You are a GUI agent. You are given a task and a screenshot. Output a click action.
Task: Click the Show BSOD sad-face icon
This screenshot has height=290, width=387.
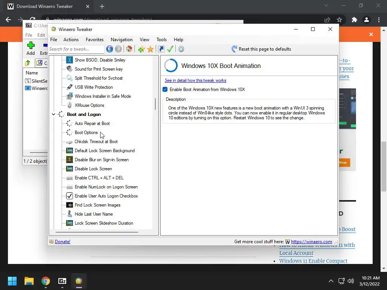pos(70,60)
